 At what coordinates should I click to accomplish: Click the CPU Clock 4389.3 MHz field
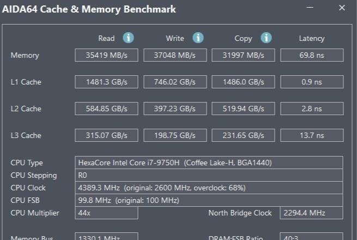[x=209, y=188]
